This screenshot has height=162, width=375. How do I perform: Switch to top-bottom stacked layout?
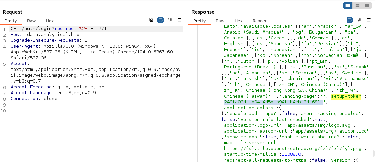358,5
